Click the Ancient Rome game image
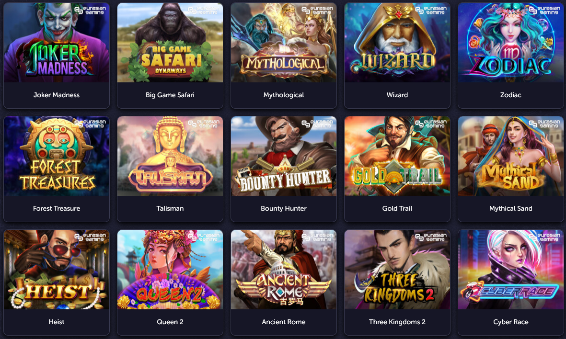This screenshot has height=339, width=566. tap(284, 270)
